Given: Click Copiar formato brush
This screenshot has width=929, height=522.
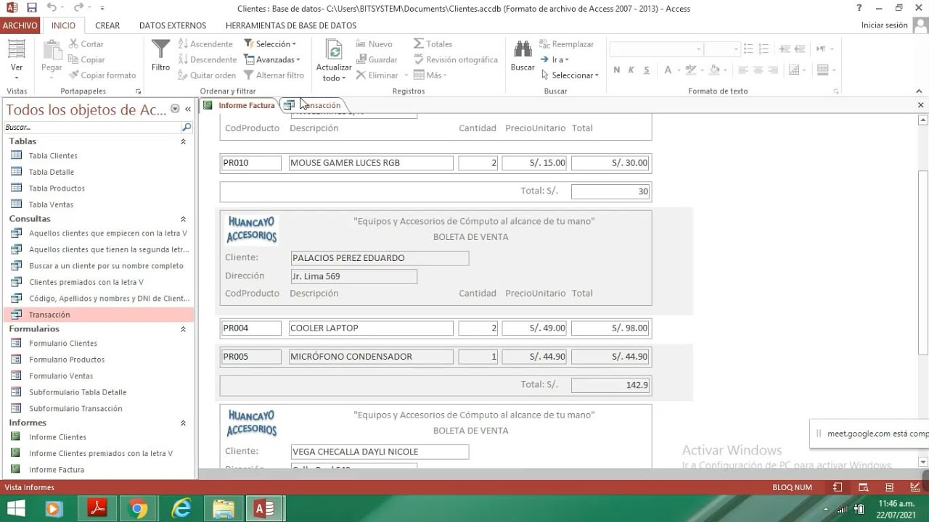Looking at the screenshot, I should (x=103, y=75).
